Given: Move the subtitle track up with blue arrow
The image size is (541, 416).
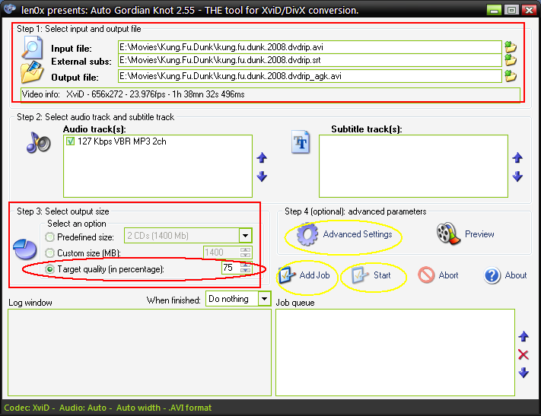Looking at the screenshot, I should (x=517, y=158).
